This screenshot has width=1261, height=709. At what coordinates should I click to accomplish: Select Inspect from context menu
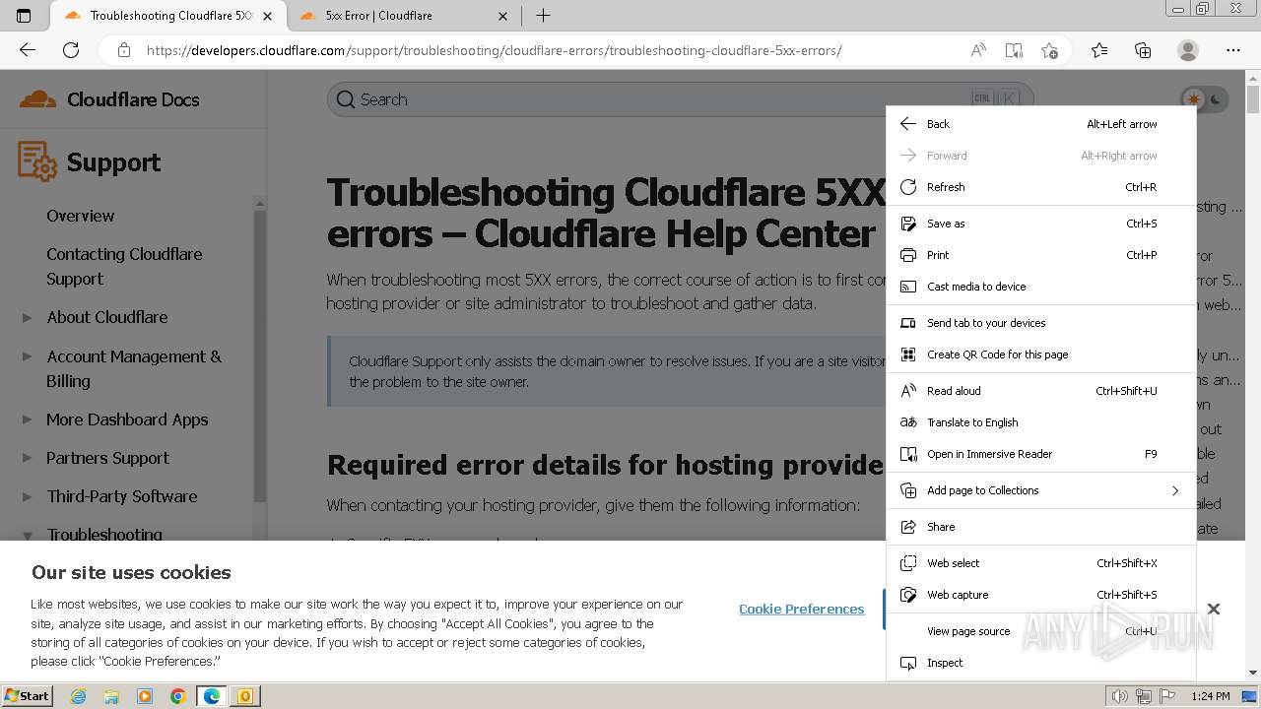pyautogui.click(x=1041, y=663)
